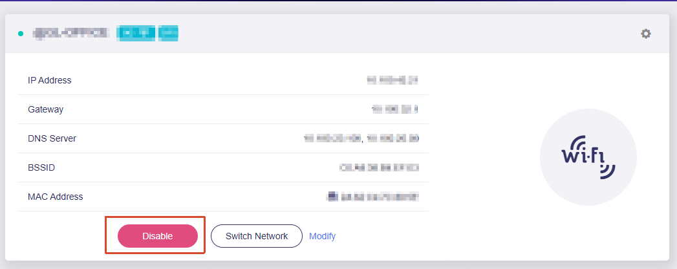The image size is (677, 269).
Task: Select the Gateway label
Action: (46, 109)
